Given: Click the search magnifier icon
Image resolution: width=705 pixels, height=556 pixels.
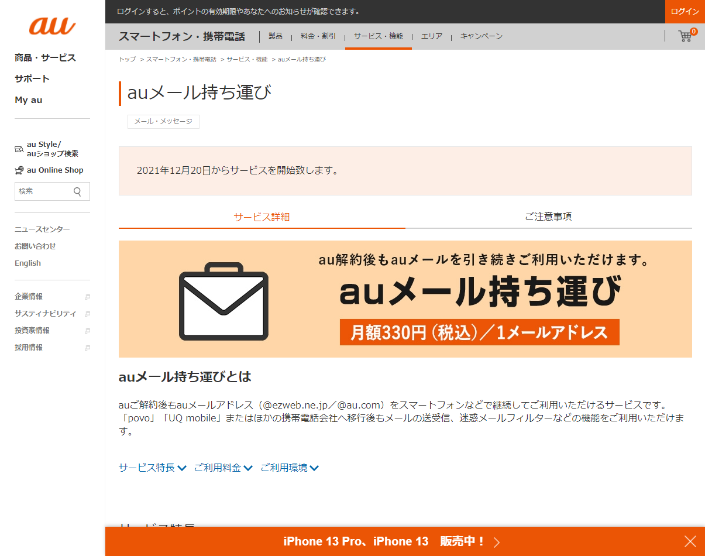Looking at the screenshot, I should click(x=77, y=191).
